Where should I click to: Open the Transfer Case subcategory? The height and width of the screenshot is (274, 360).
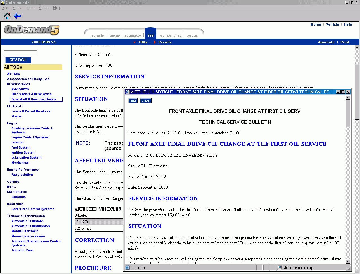pyautogui.click(x=22, y=250)
